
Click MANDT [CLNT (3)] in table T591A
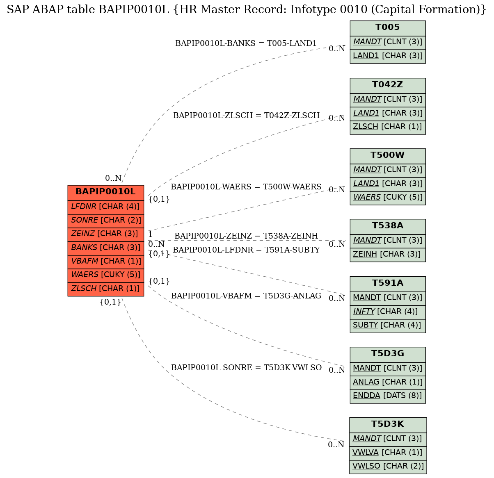click(x=388, y=298)
